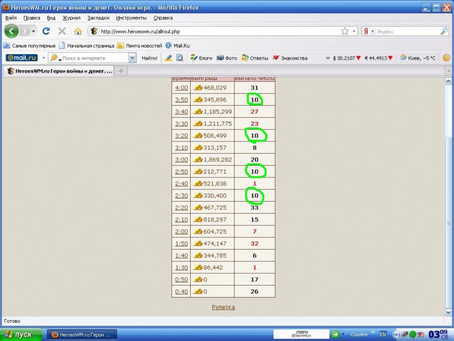Click the Home icon in navigation bar
Image resolution: width=454 pixels, height=341 pixels.
click(x=78, y=31)
